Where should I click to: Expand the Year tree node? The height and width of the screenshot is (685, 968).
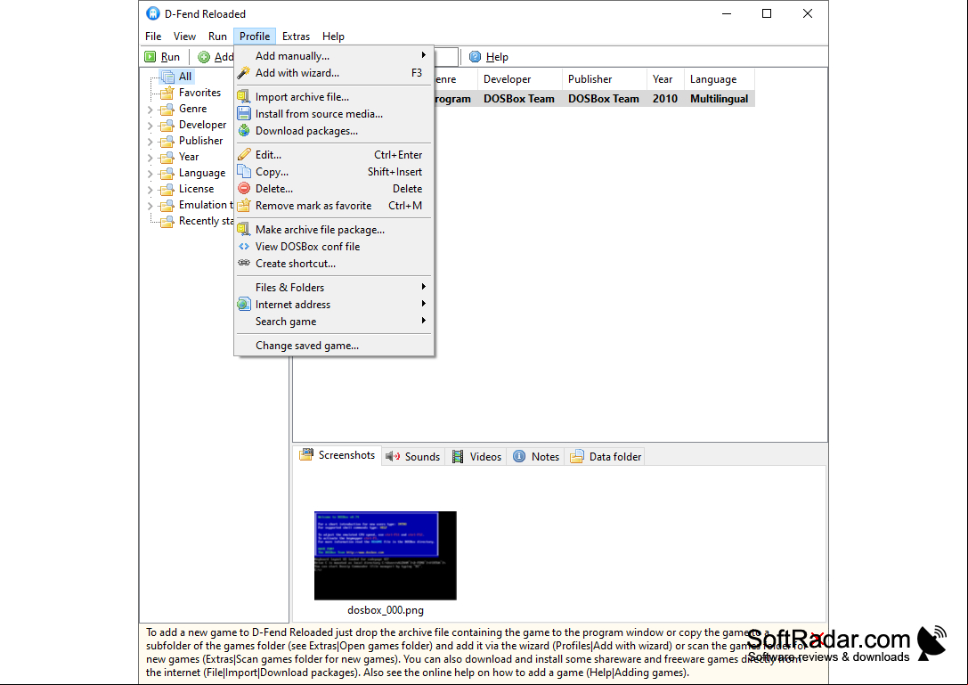150,158
